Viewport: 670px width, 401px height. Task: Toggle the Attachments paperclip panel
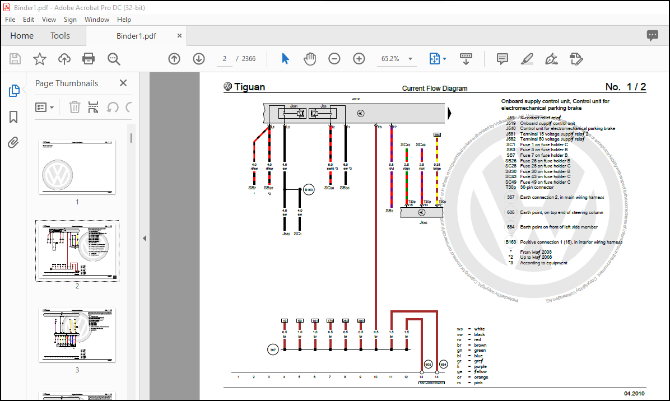(x=13, y=142)
